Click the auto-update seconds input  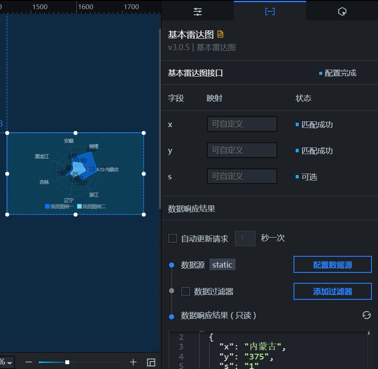(245, 238)
